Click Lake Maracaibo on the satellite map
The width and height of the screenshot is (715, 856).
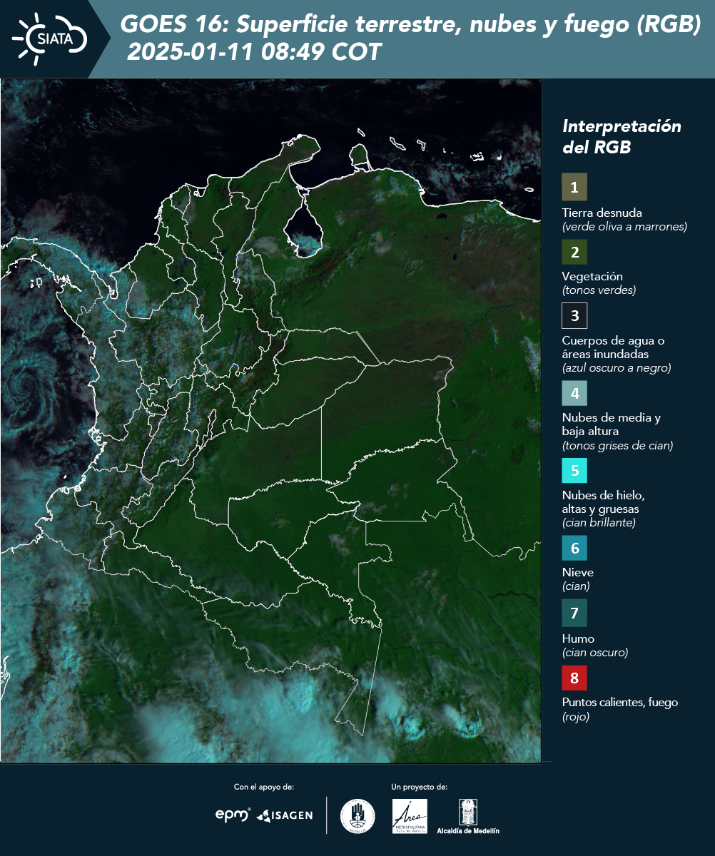[x=305, y=227]
